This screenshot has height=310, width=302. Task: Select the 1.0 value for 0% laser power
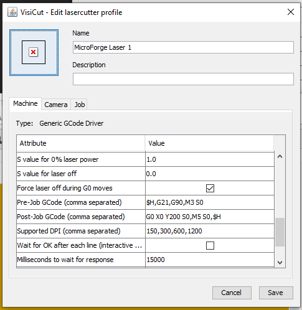click(210, 159)
